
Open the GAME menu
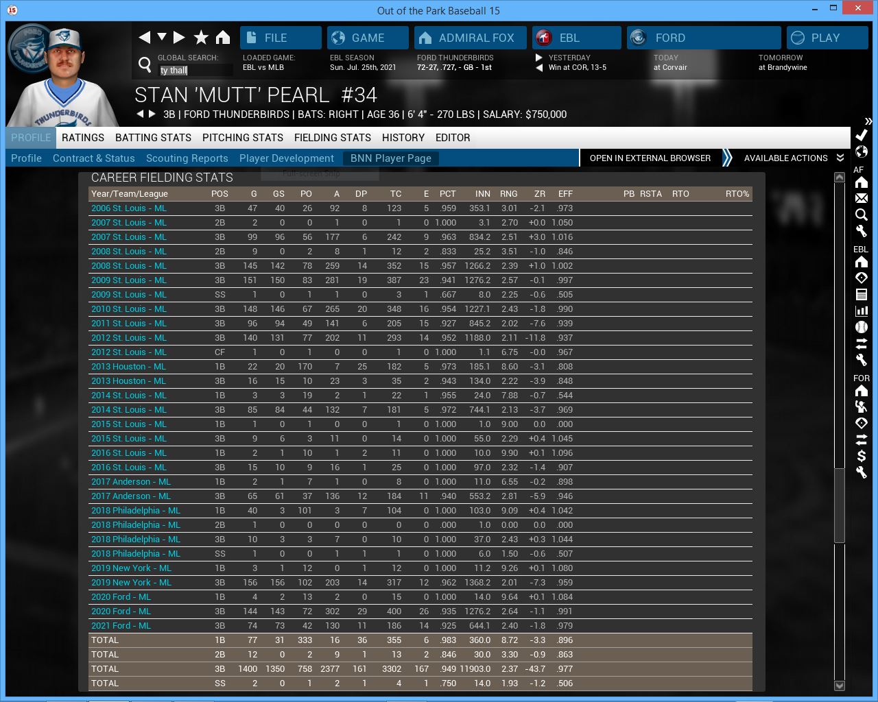point(368,38)
